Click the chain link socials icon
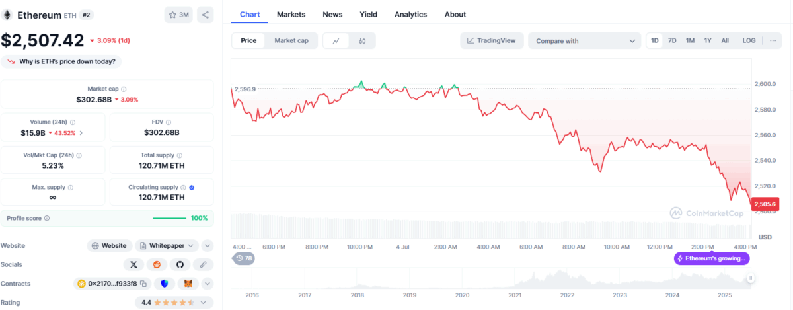This screenshot has width=793, height=310. (203, 264)
